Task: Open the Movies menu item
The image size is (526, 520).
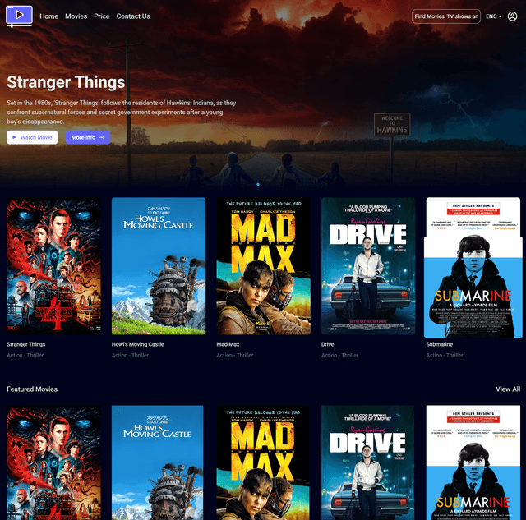Action: pos(76,16)
